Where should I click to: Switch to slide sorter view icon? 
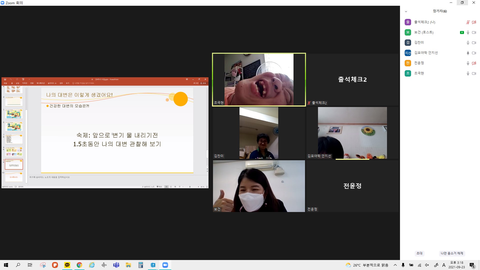tap(171, 187)
